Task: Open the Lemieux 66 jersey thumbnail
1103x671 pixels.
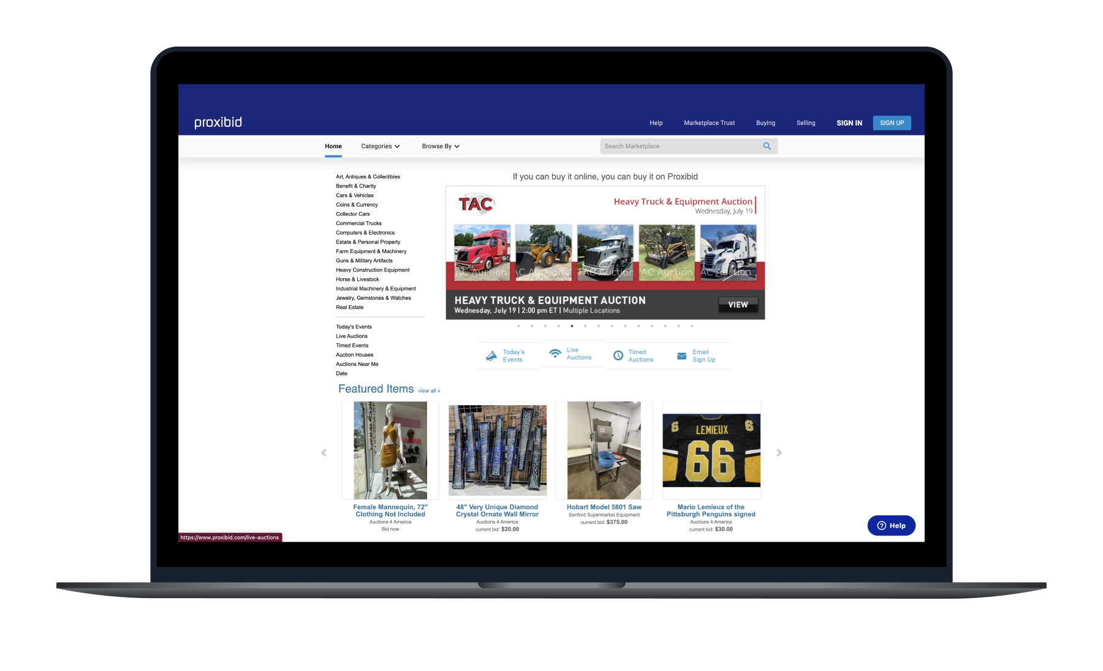Action: (711, 450)
